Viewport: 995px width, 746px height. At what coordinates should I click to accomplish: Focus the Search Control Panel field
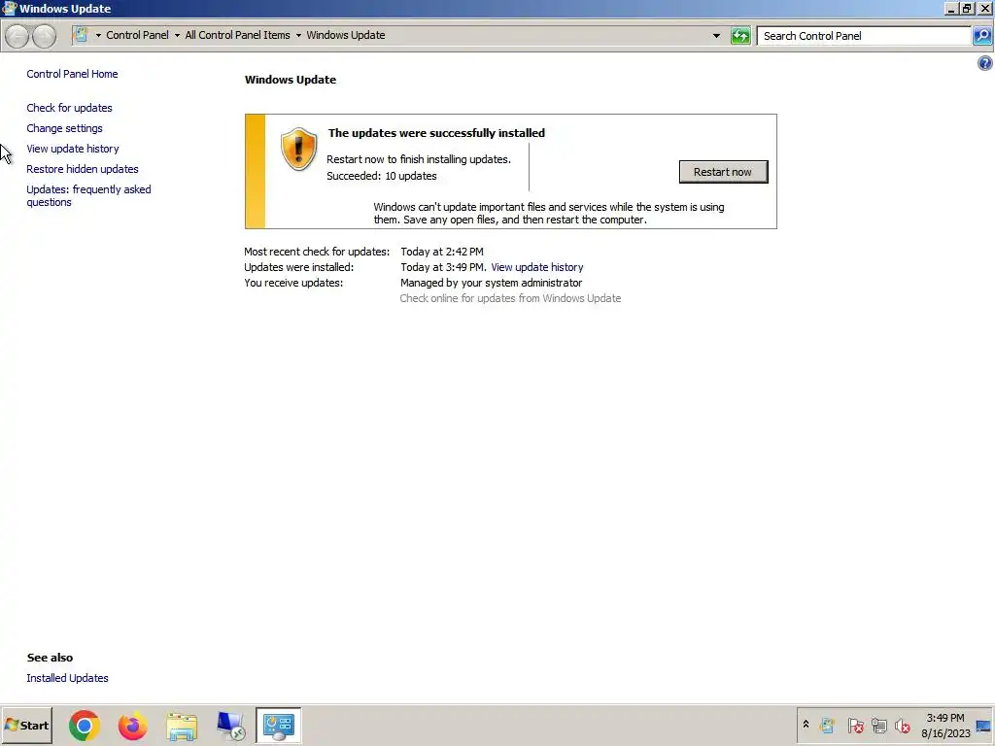pyautogui.click(x=864, y=36)
